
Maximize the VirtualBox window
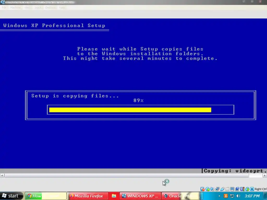click(x=252, y=2)
